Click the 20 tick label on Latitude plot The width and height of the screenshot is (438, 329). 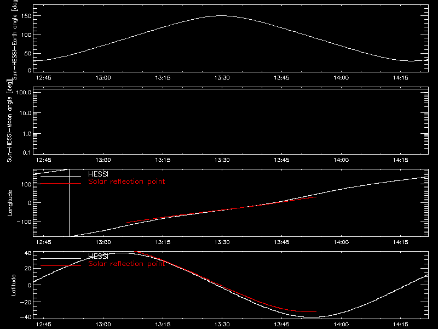[28, 269]
